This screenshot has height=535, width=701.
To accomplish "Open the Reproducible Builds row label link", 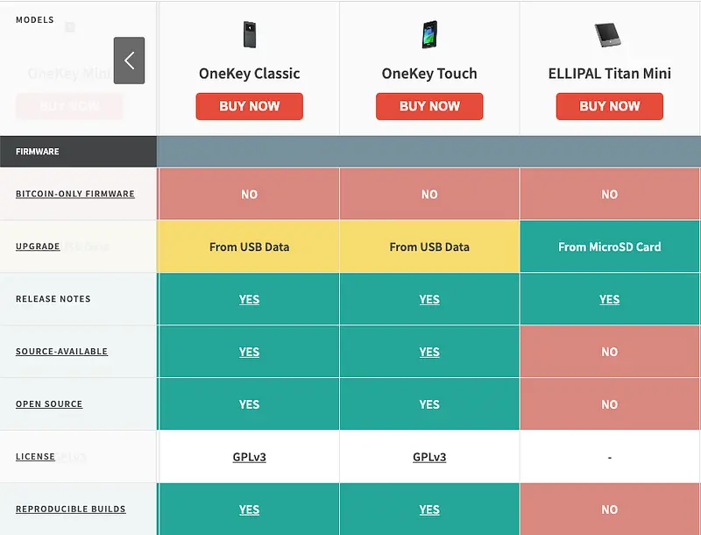I will point(70,510).
